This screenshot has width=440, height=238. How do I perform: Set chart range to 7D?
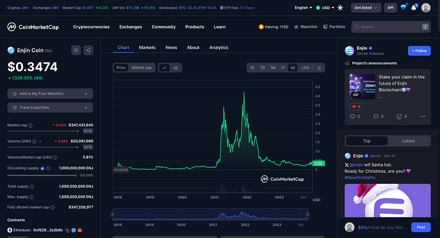(x=262, y=67)
